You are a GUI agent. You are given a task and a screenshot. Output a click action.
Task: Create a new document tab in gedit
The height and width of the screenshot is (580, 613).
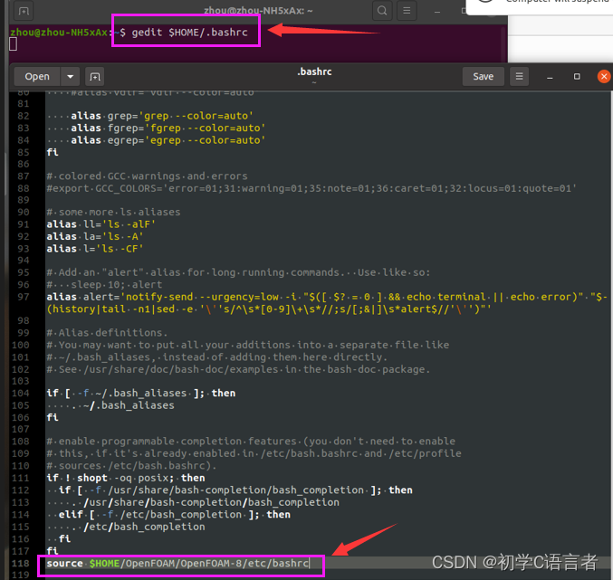pos(94,76)
